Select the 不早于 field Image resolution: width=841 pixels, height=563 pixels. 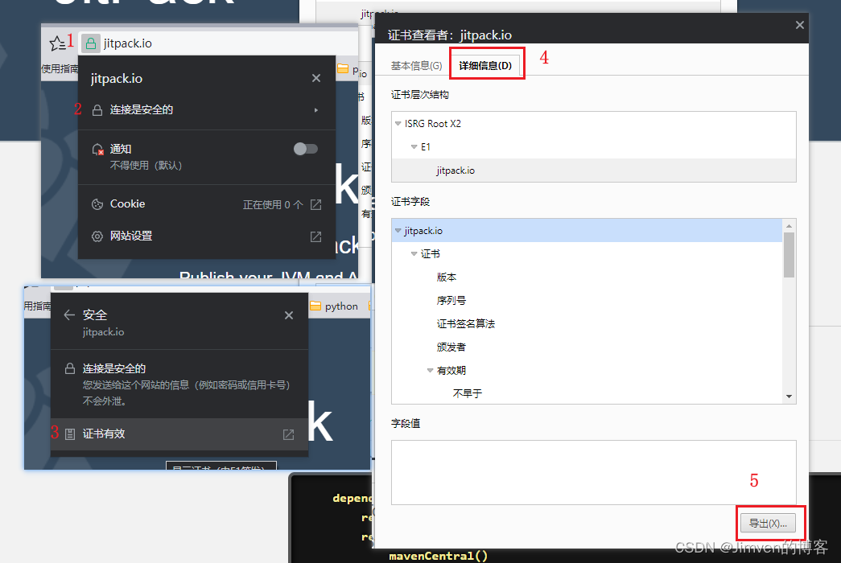pos(467,393)
